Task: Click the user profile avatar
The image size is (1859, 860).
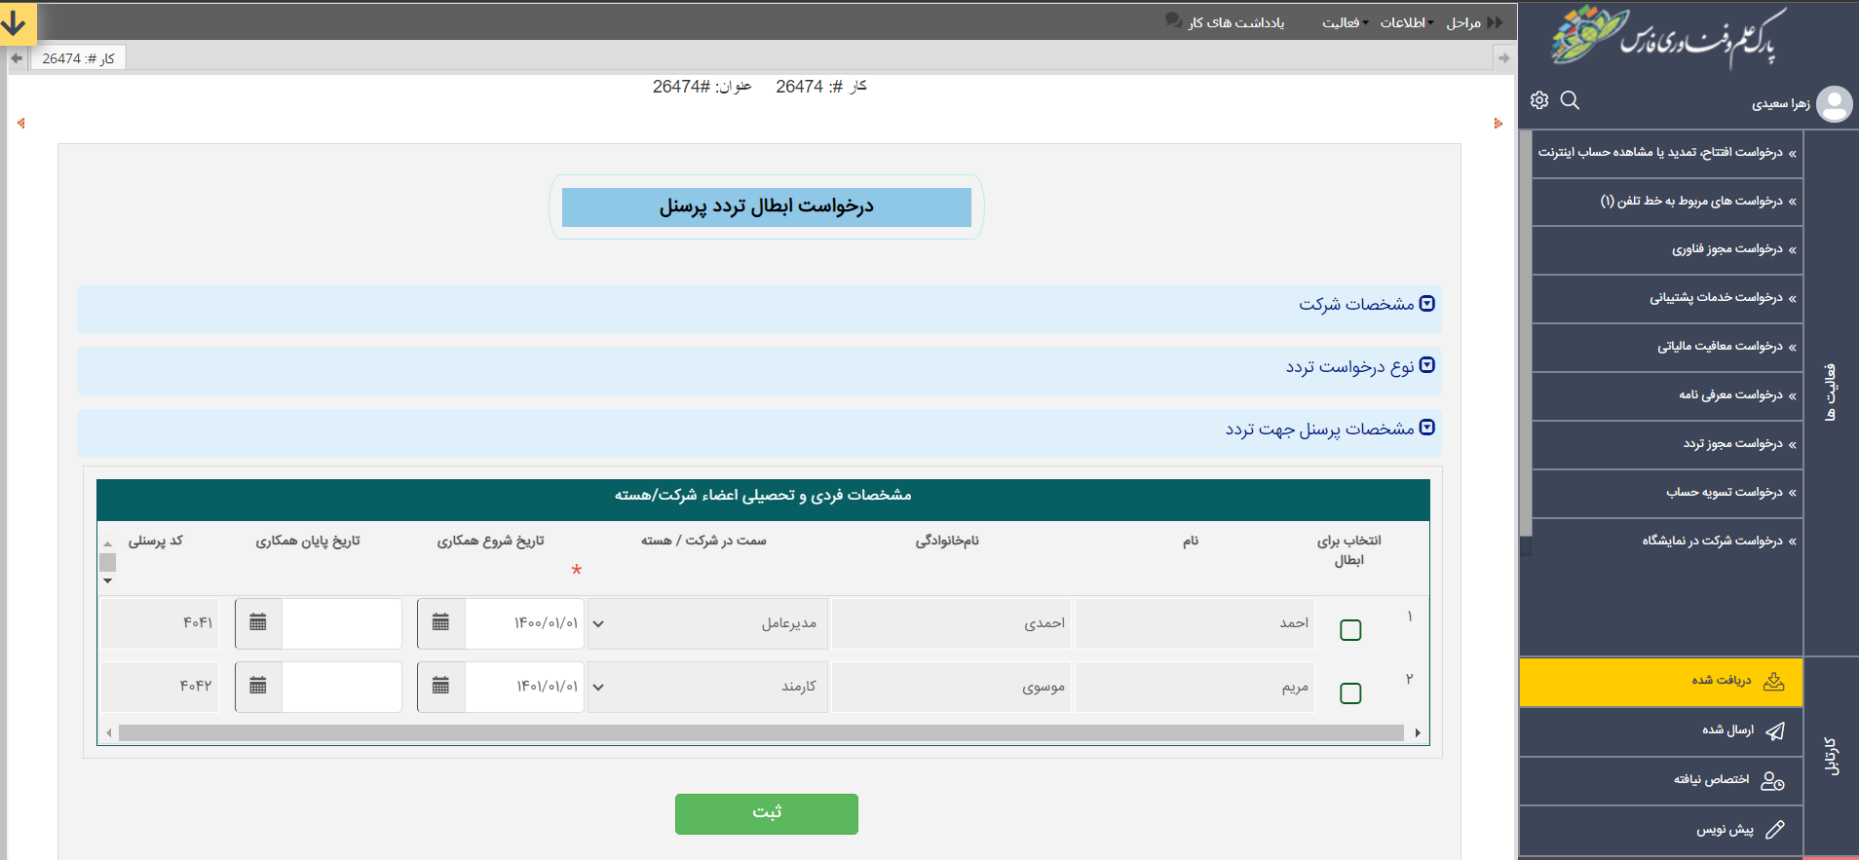Action: 1835,104
